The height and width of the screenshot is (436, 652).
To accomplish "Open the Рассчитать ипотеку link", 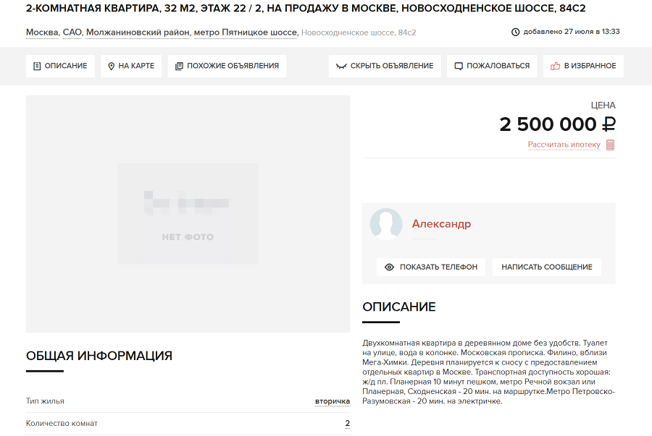I will (x=564, y=145).
